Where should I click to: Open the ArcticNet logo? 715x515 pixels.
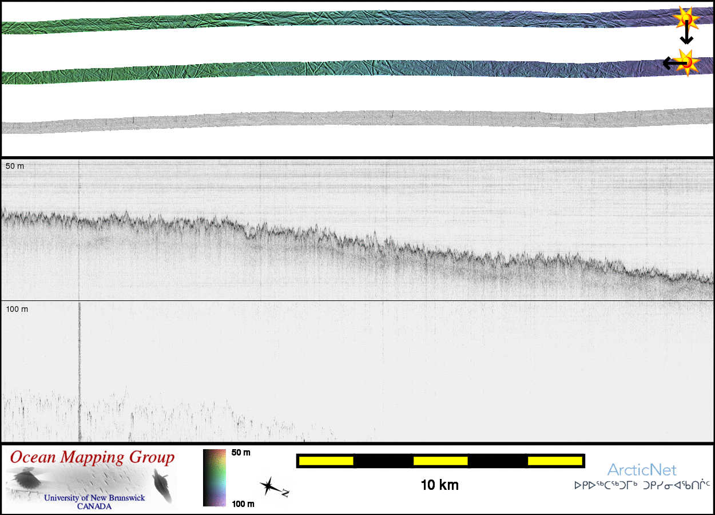(641, 470)
